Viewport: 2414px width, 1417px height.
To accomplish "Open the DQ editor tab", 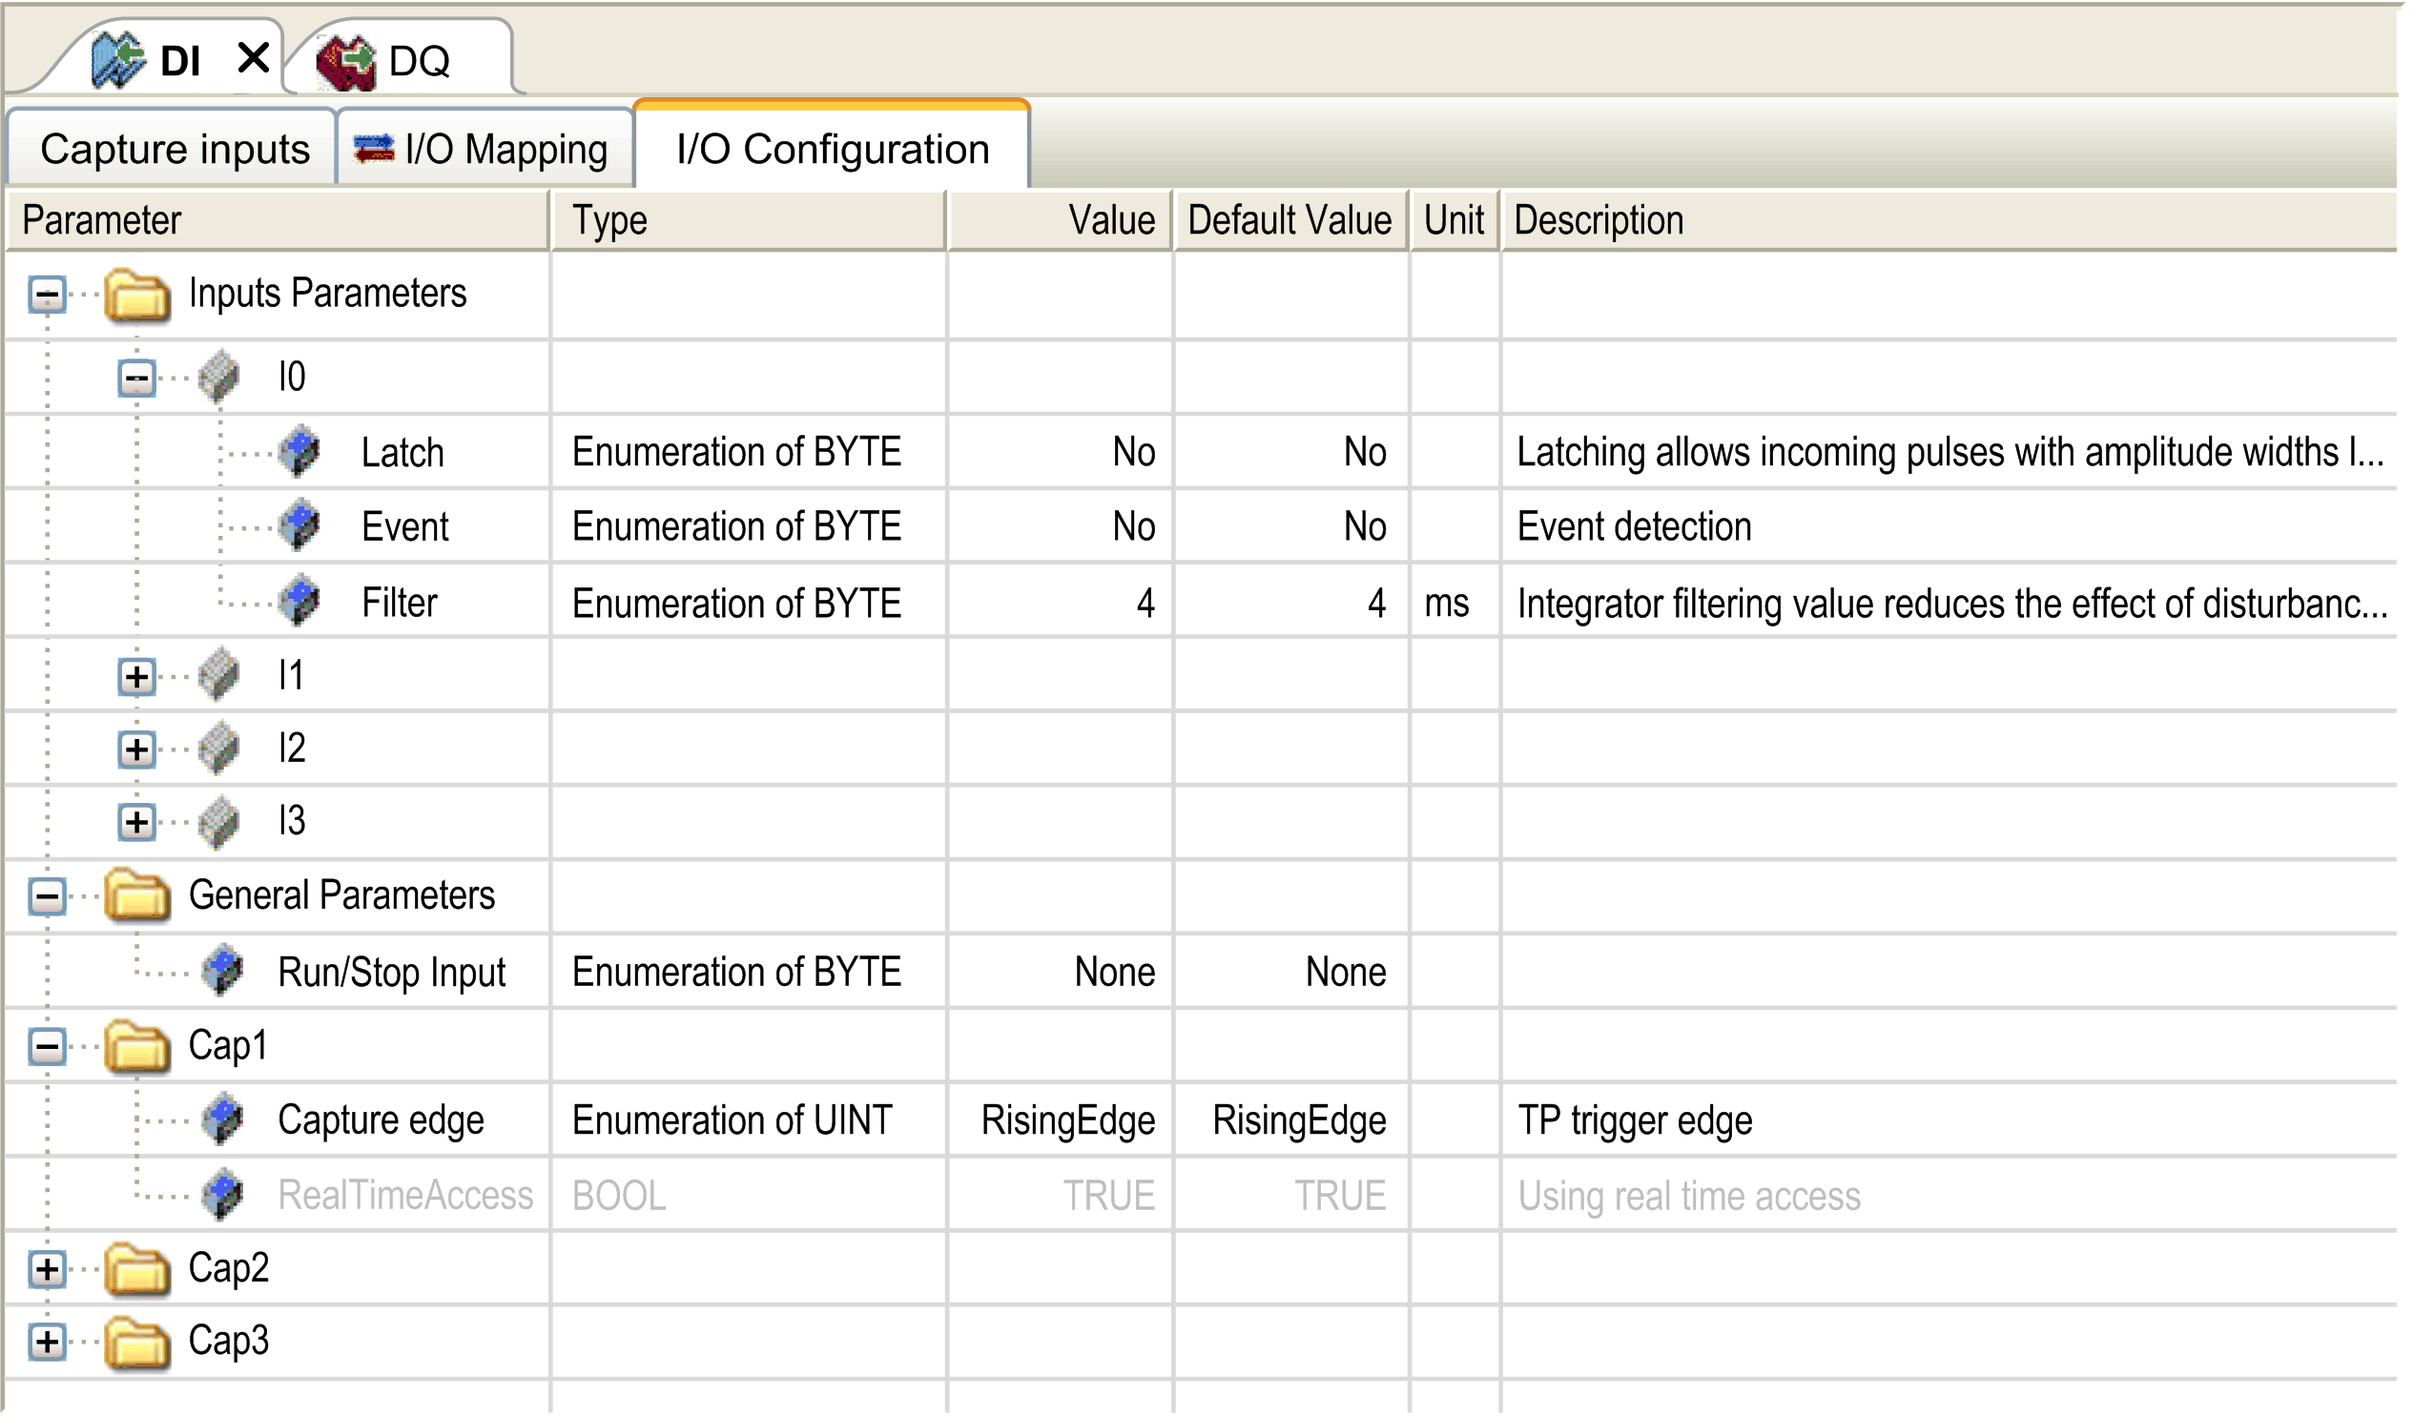I will (x=420, y=62).
